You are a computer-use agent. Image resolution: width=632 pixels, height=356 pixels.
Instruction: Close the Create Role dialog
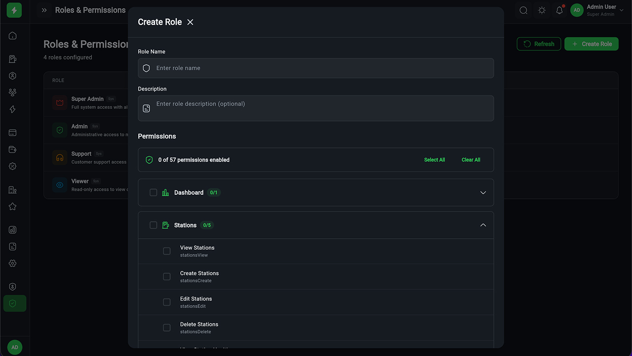coord(190,22)
